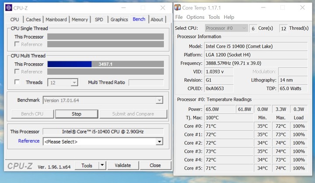The height and width of the screenshot is (183, 315).
Task: Click the Reference link label in CPU-Z
Action: point(29,141)
